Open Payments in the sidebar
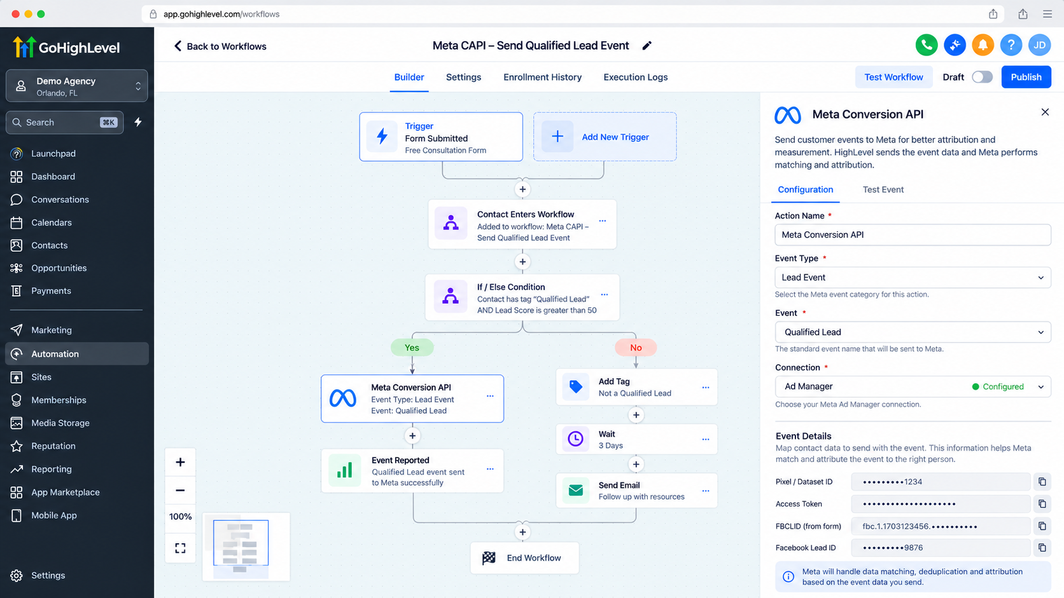 tap(77, 291)
